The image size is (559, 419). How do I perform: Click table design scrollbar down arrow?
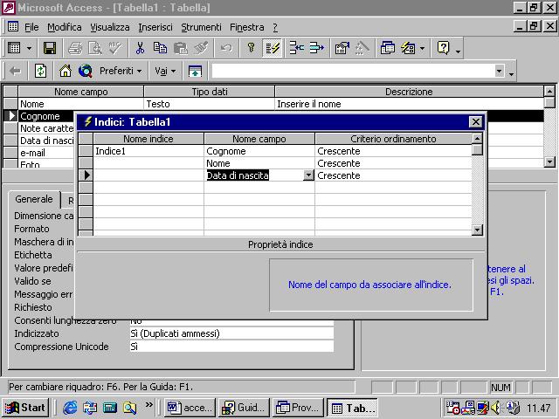pyautogui.click(x=549, y=162)
